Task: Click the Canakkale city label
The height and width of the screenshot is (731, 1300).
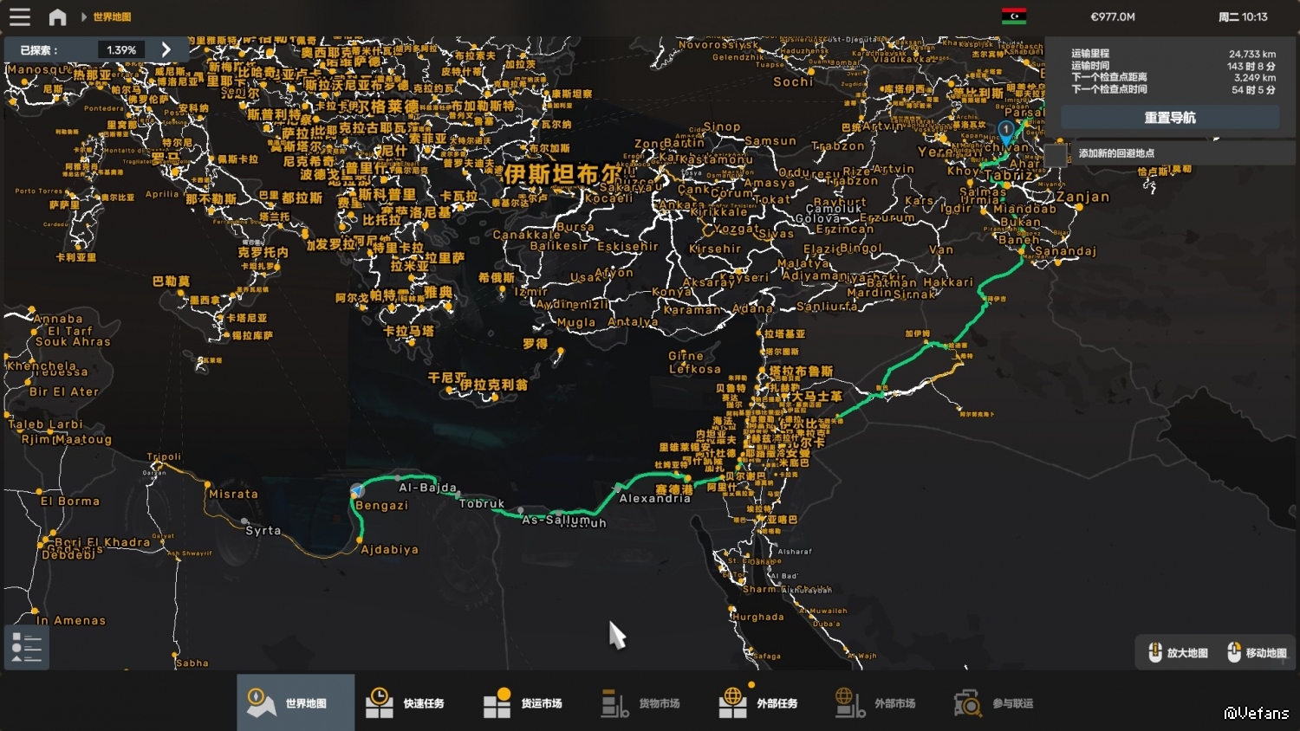Action: tap(527, 235)
